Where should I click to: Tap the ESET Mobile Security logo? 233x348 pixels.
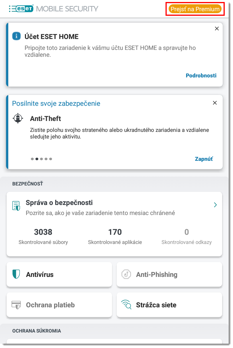[x=53, y=9]
